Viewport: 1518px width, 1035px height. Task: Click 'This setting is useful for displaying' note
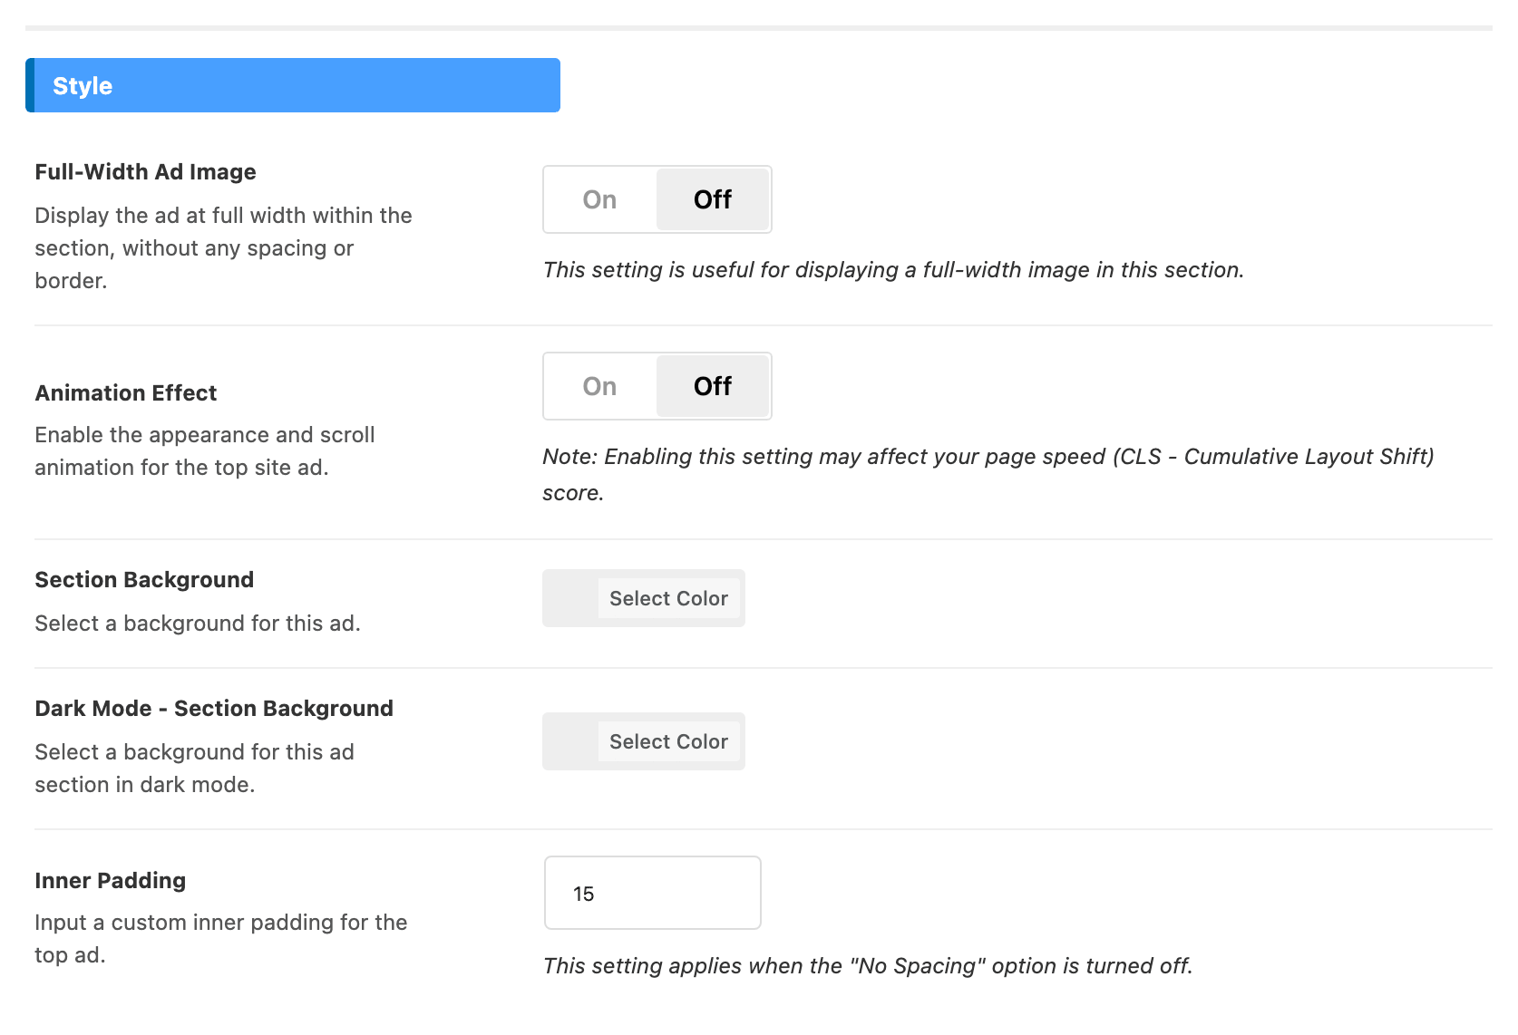tap(893, 270)
